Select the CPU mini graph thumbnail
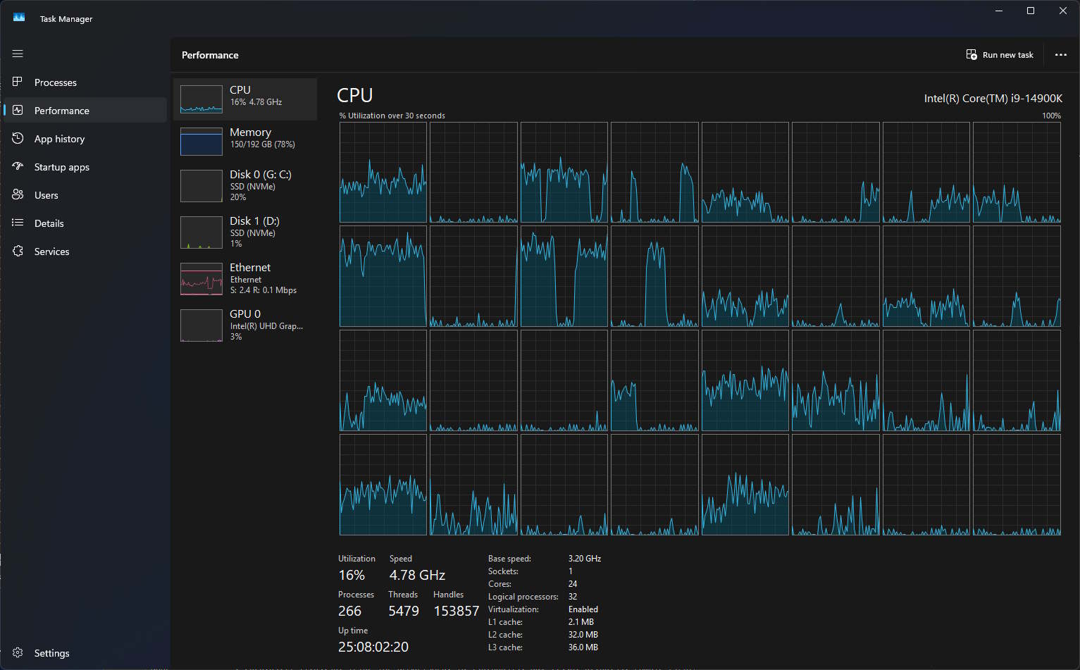 tap(201, 99)
